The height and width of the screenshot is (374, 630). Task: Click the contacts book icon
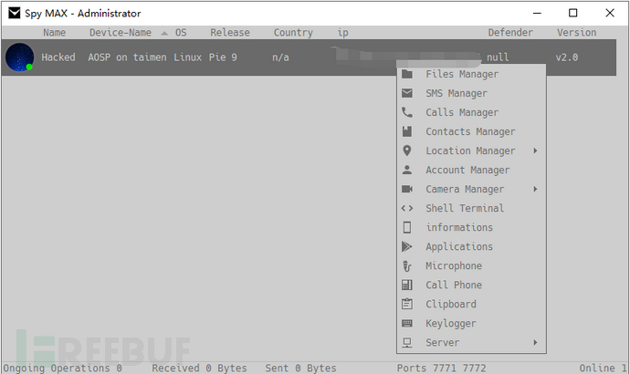click(x=407, y=131)
